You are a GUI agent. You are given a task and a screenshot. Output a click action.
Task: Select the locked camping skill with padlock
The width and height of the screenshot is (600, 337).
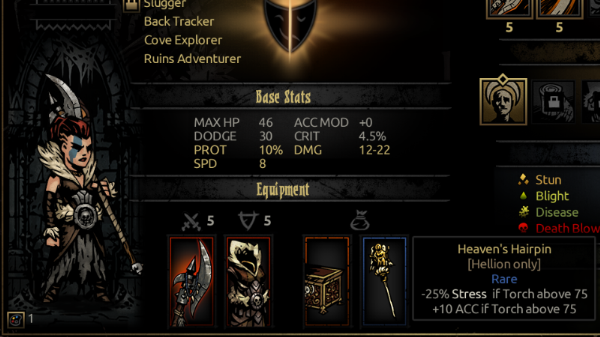pyautogui.click(x=553, y=101)
